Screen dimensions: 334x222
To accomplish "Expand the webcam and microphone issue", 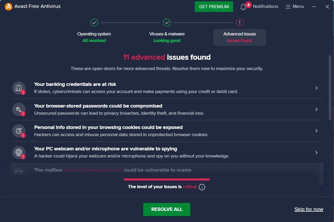I will (x=317, y=152).
